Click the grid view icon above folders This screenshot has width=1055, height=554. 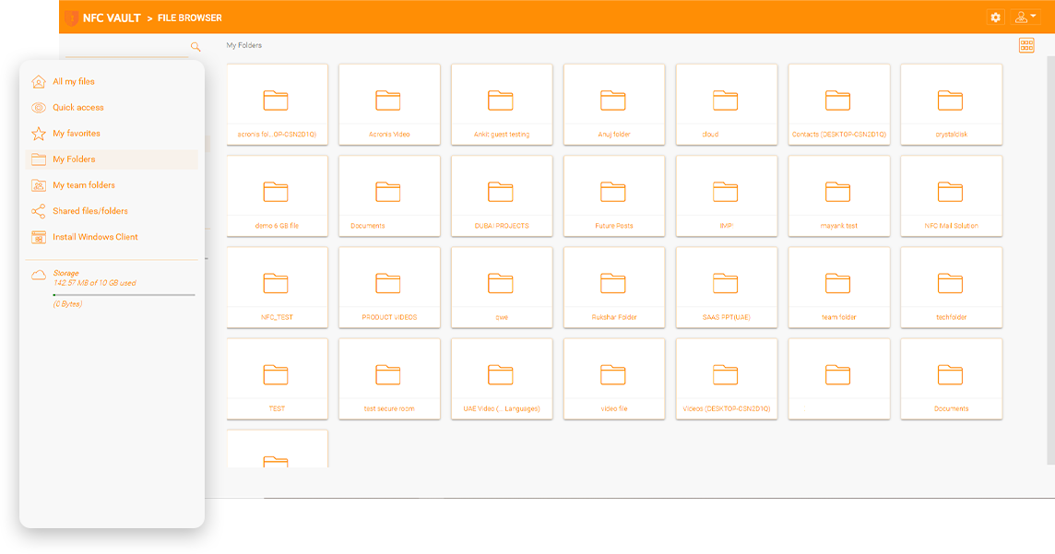coord(1025,44)
